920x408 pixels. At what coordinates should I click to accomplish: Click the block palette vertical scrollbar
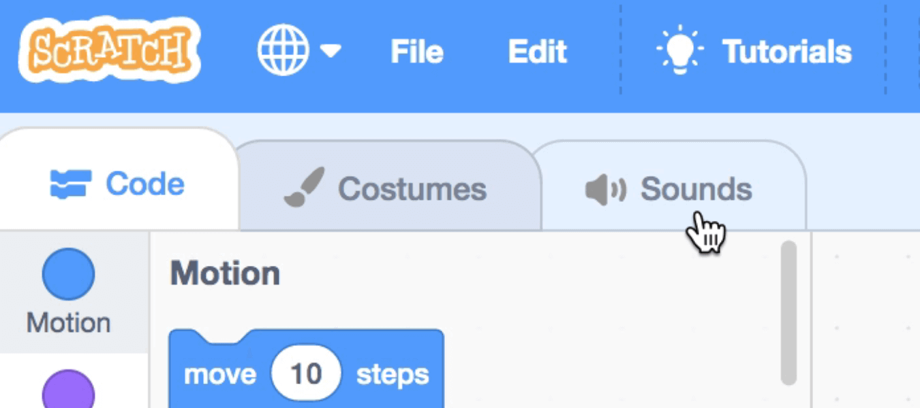pos(788,313)
